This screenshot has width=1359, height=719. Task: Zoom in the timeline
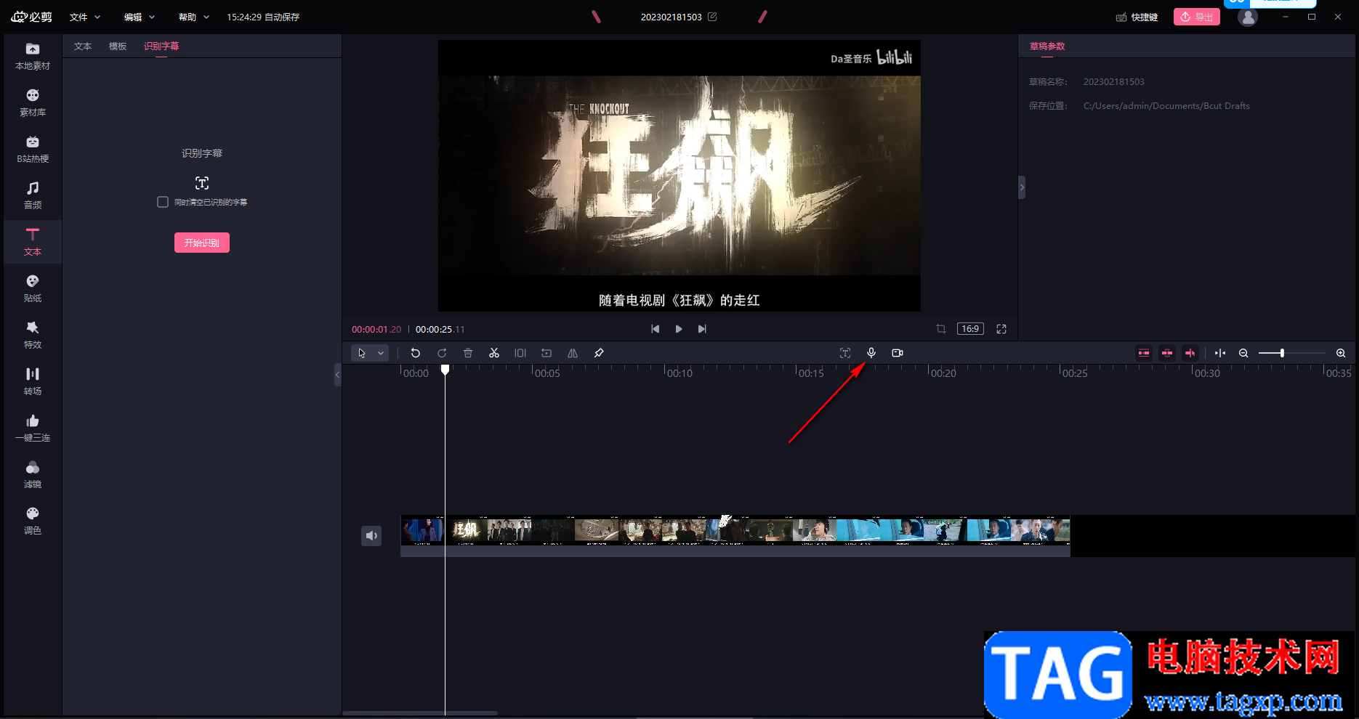1341,353
